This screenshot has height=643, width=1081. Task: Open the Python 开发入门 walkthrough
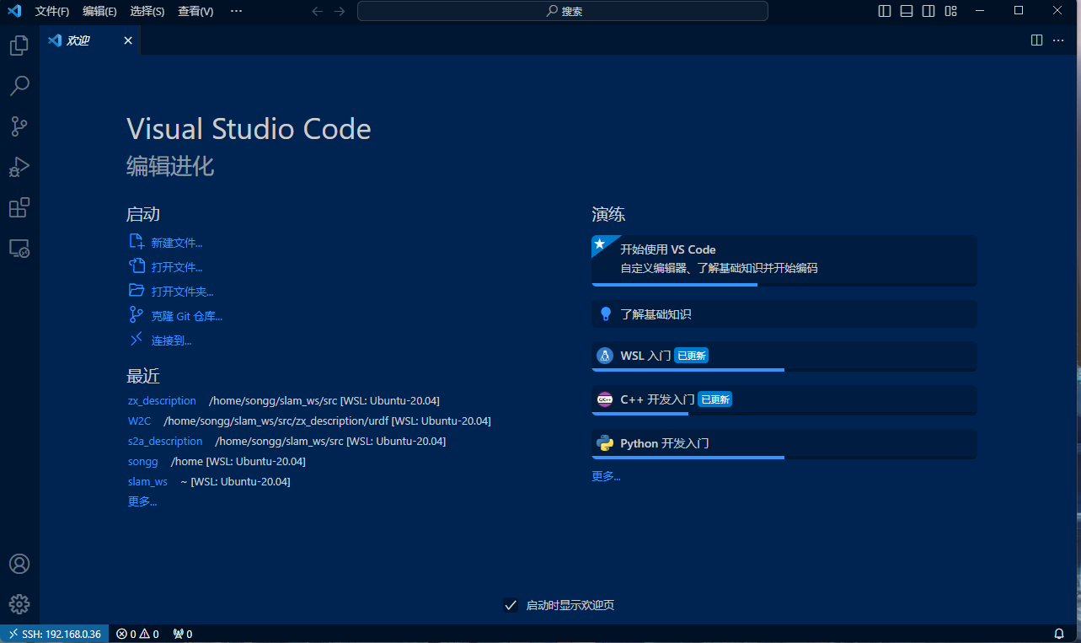click(x=784, y=444)
